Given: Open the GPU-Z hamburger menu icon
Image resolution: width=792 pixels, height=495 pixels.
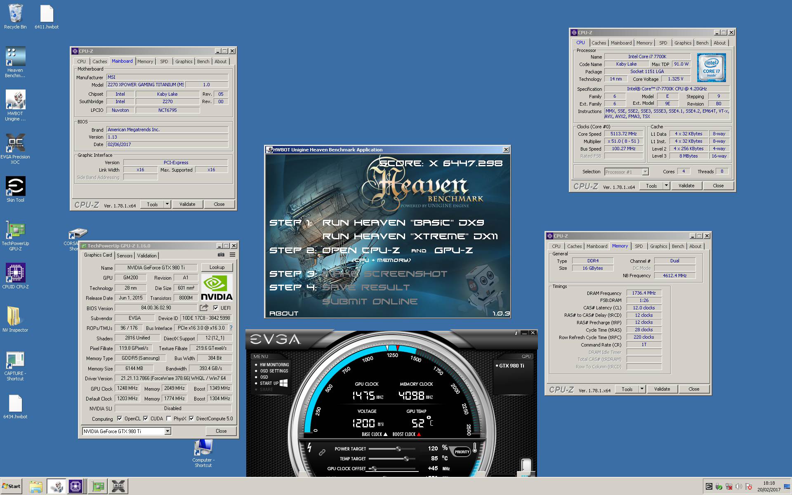Looking at the screenshot, I should [x=232, y=255].
